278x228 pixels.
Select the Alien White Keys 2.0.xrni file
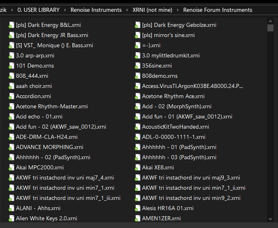tap(47, 219)
